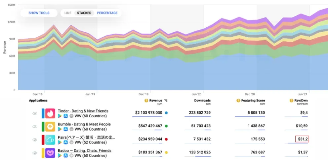Click globe icon under Bumble
The image size is (328, 160).
click(x=71, y=129)
